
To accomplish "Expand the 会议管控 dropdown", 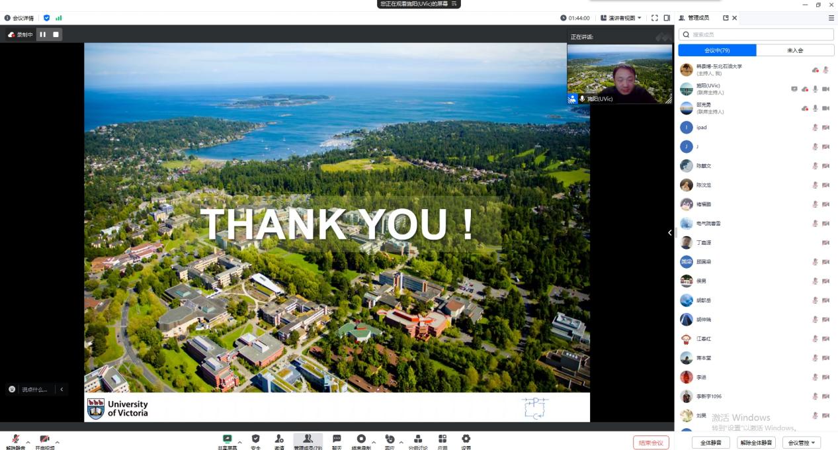I will [x=801, y=443].
